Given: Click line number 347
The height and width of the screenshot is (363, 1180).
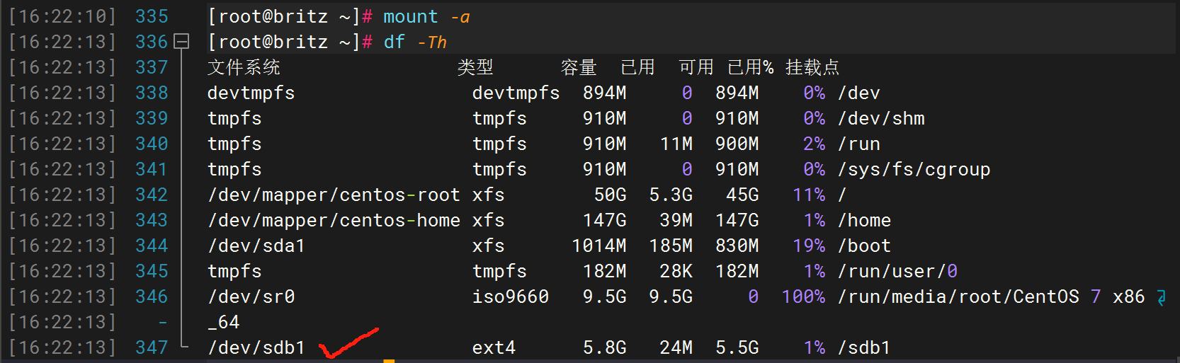Looking at the screenshot, I should 152,347.
